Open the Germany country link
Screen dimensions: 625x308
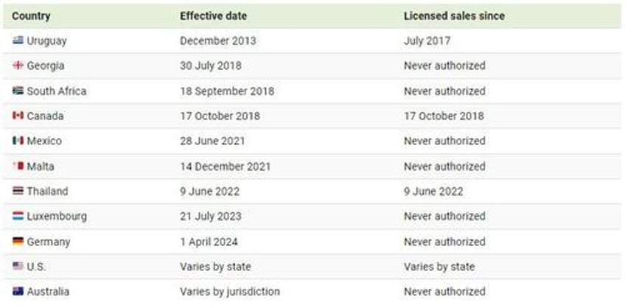click(x=48, y=242)
